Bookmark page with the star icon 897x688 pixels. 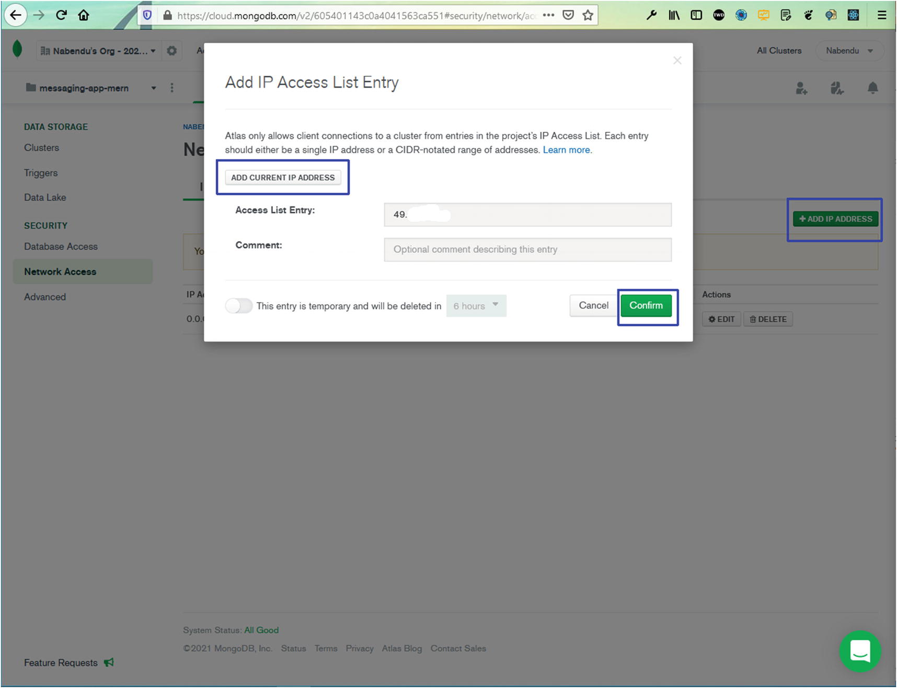pyautogui.click(x=588, y=15)
